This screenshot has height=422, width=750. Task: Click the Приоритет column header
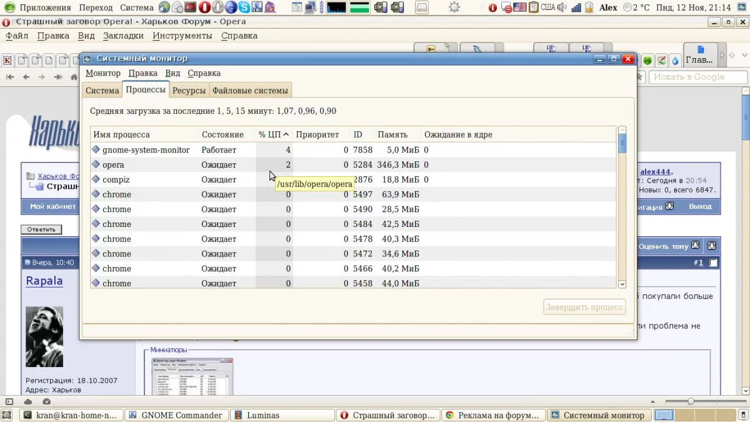click(321, 134)
